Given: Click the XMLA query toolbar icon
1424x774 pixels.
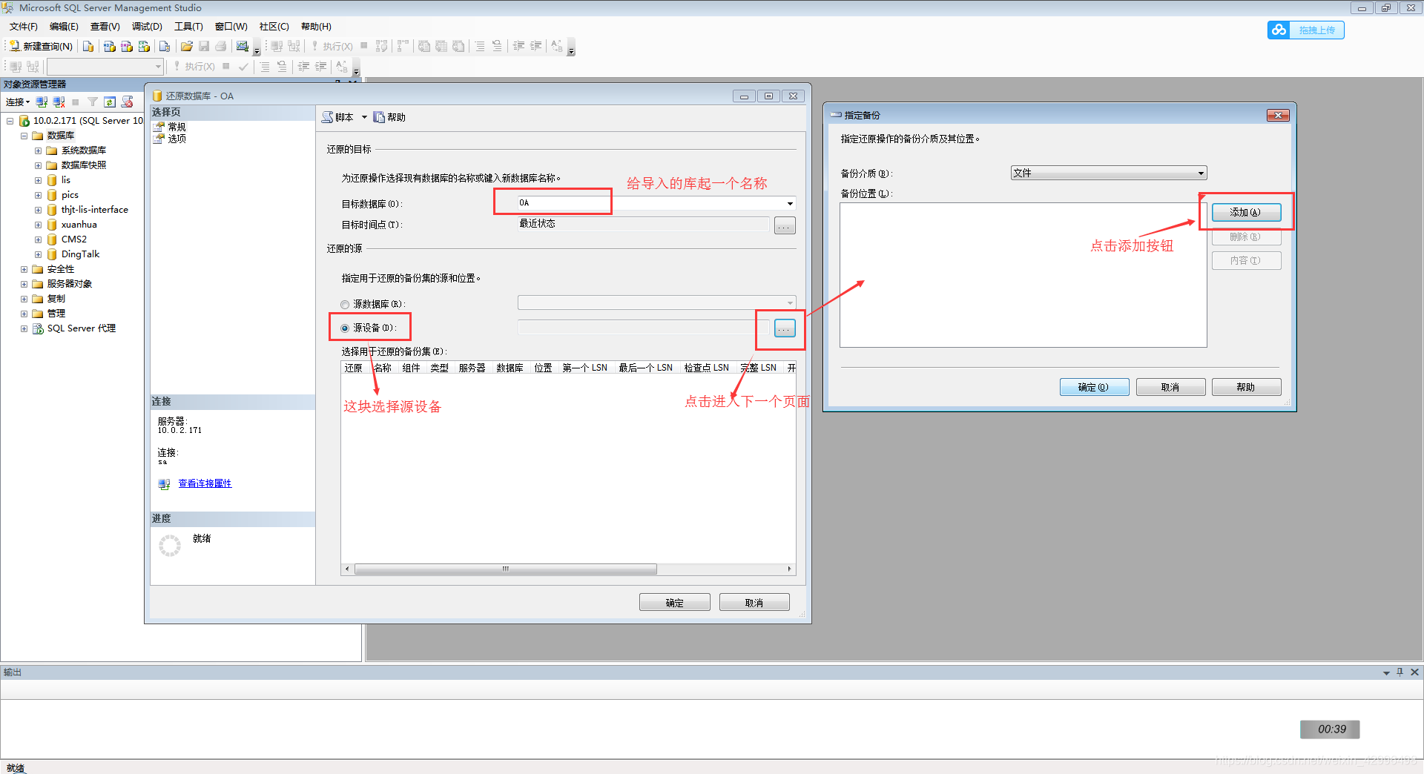Looking at the screenshot, I should point(144,46).
